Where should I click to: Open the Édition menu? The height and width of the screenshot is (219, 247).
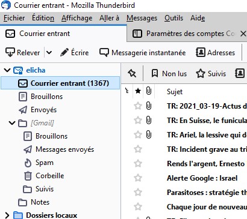43,18
